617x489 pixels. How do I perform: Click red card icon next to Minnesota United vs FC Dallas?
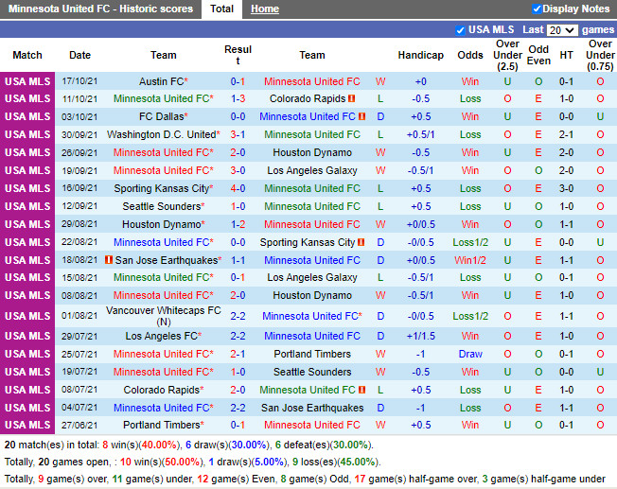361,116
